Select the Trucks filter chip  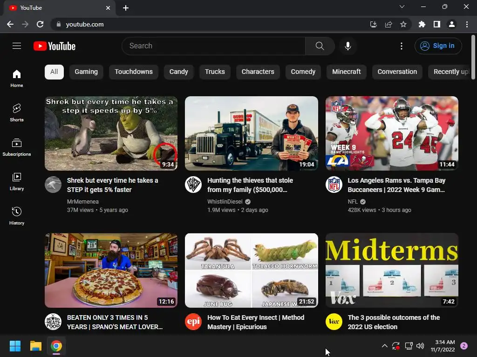(215, 72)
